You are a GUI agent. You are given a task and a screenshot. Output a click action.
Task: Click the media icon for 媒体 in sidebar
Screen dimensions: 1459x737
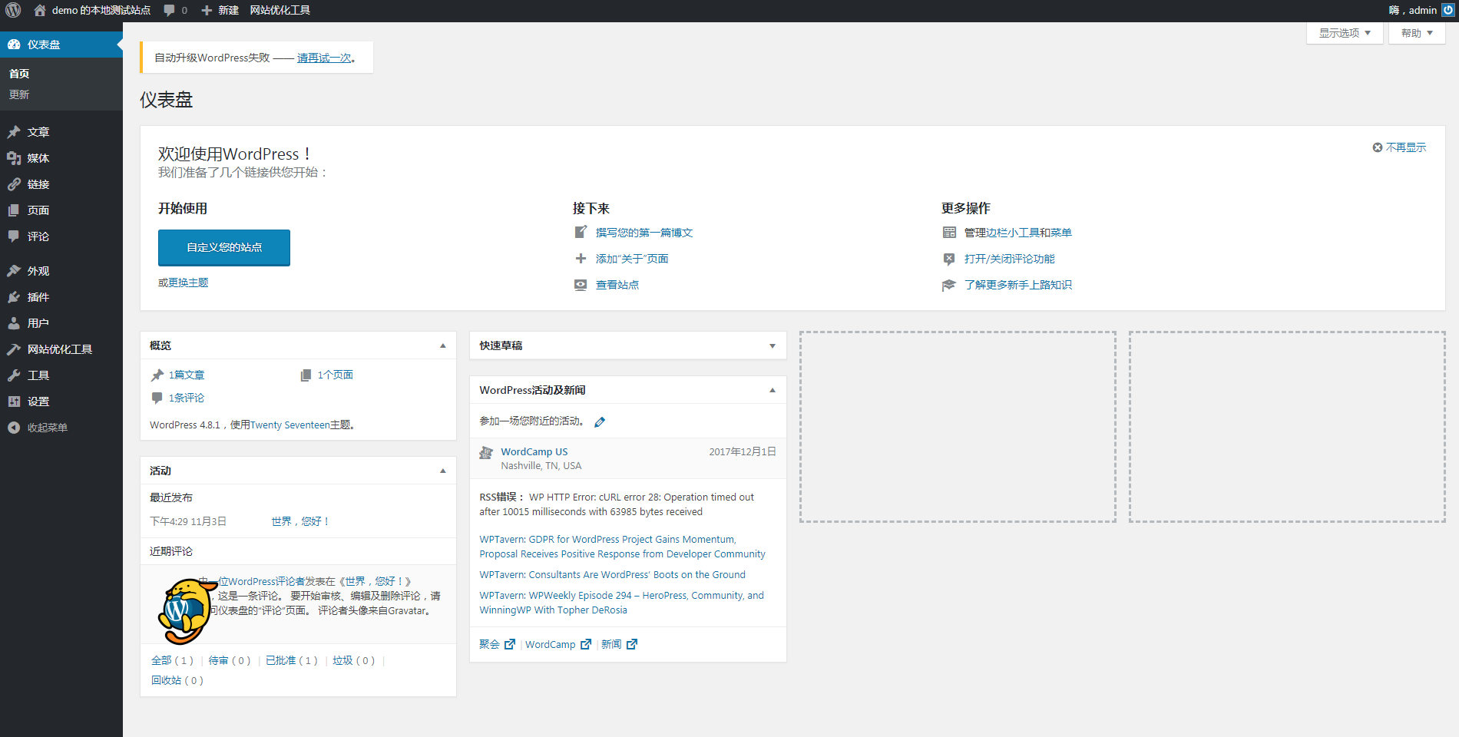(x=14, y=158)
